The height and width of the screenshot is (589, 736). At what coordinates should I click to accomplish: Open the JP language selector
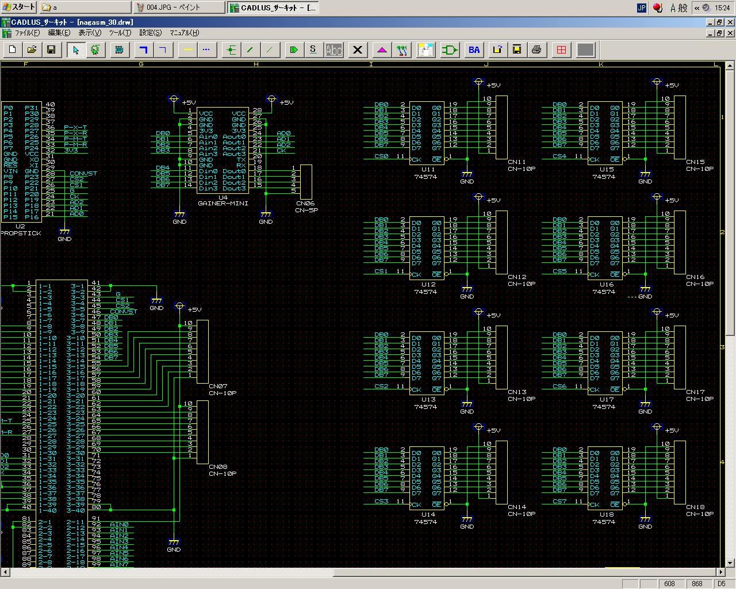click(x=642, y=7)
